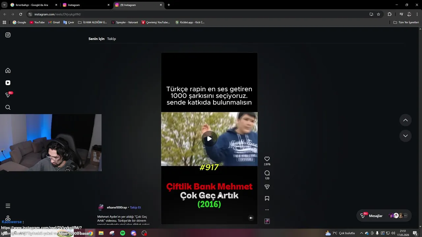Screen dimensions: 422x237
Task: Open Kicklet.app bookmark
Action: click(x=190, y=22)
